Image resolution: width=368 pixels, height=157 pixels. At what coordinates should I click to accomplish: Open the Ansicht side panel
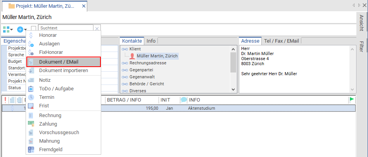coord(361,23)
